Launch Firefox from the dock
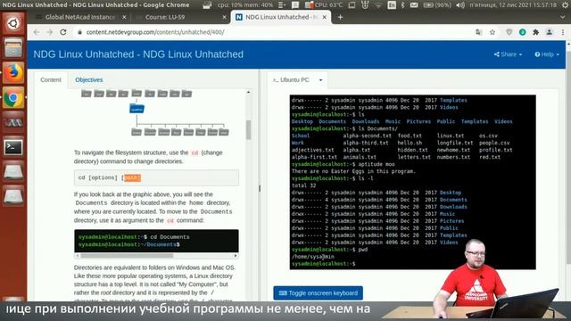Screen dimensions: 571x321 [13, 73]
